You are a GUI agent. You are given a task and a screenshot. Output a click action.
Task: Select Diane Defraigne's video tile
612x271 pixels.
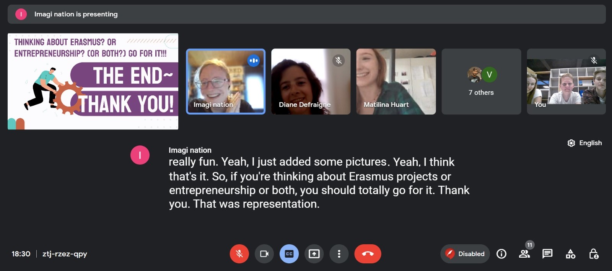(311, 81)
